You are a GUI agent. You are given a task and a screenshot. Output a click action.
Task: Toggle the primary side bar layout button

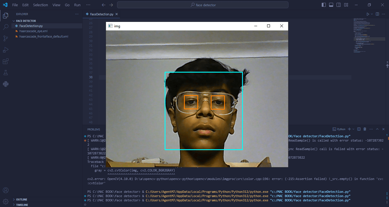point(324,5)
